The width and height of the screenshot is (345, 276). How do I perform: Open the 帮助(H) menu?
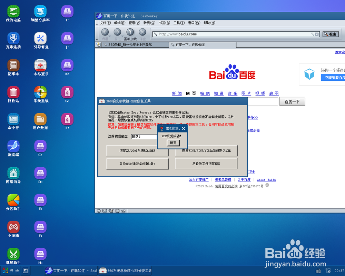209,23
